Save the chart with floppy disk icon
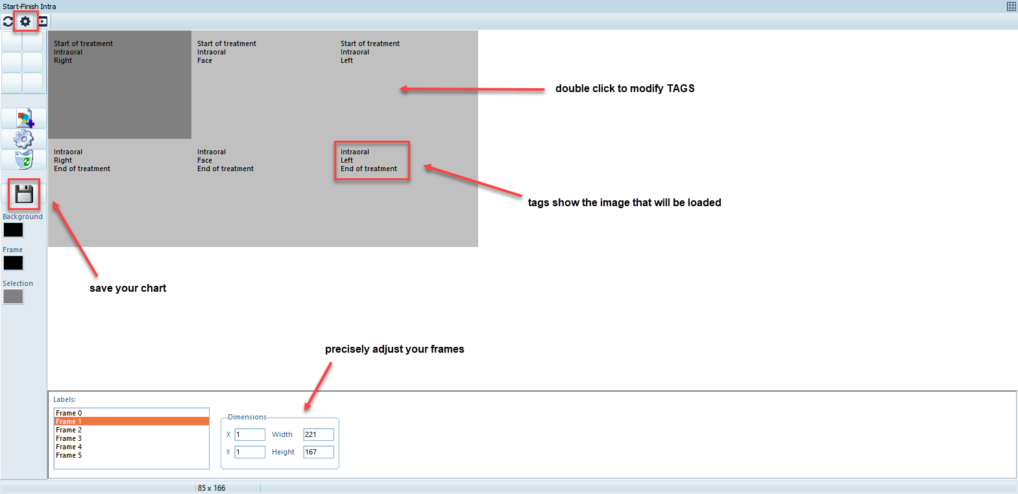This screenshot has height=494, width=1018. tap(24, 194)
